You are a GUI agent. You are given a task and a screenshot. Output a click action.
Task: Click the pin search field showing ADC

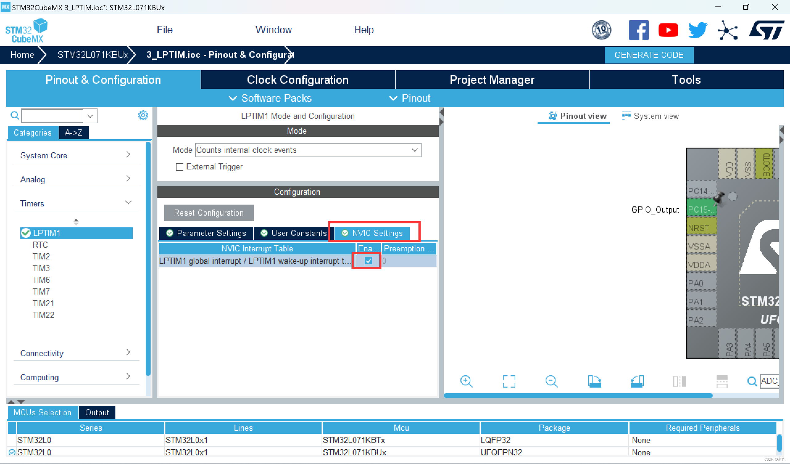click(x=769, y=381)
